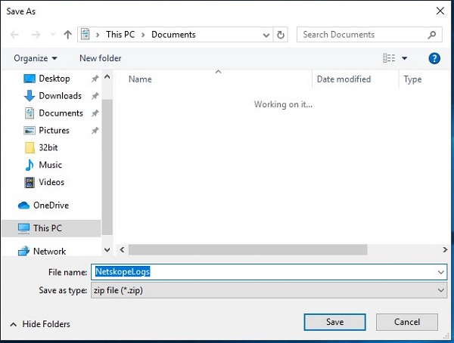Image resolution: width=454 pixels, height=343 pixels.
Task: Select the Downloads folder in sidebar
Action: (60, 96)
